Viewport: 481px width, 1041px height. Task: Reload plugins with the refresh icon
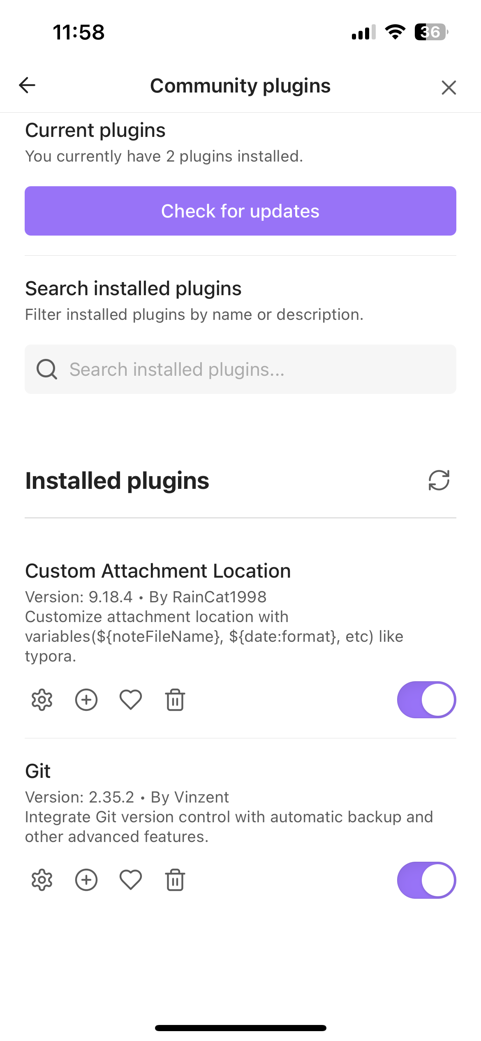(439, 480)
